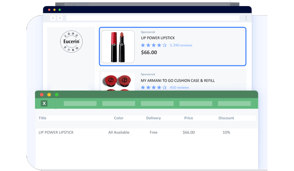294x171 pixels.
Task: Click the Excel X icon in the spreadsheet window
Action: click(x=44, y=103)
